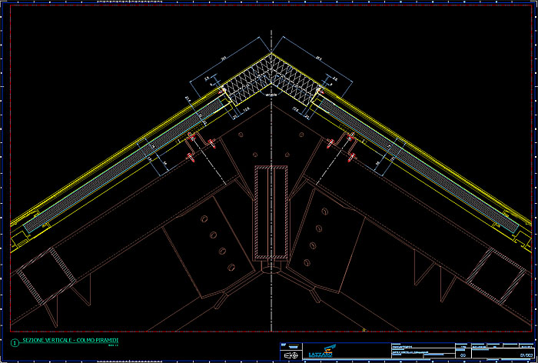Screen dimensions: 538x363
Task: Click bottom bolt hole on left gusset plate
Action: (x=230, y=267)
